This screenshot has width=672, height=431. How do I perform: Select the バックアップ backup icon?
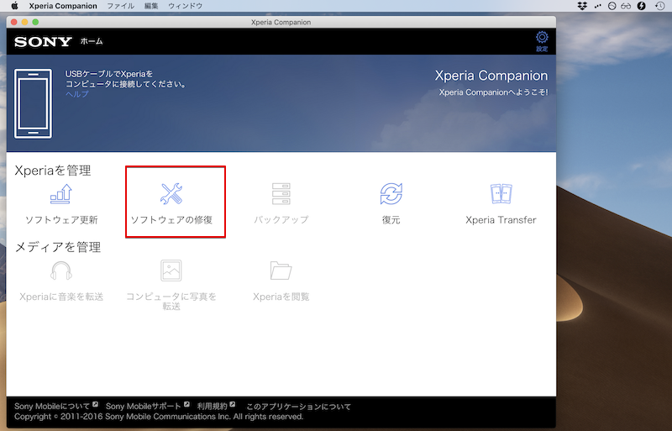tap(281, 195)
